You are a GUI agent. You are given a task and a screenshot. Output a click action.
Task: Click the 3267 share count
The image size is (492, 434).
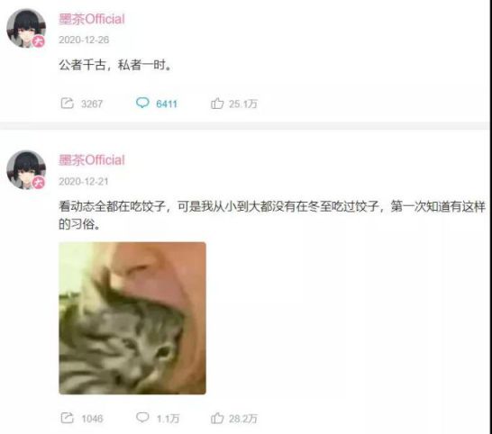[x=92, y=104]
